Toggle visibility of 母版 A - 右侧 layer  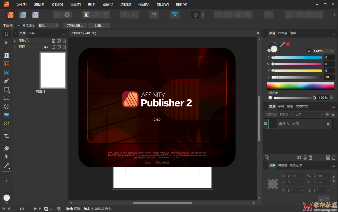(328, 124)
